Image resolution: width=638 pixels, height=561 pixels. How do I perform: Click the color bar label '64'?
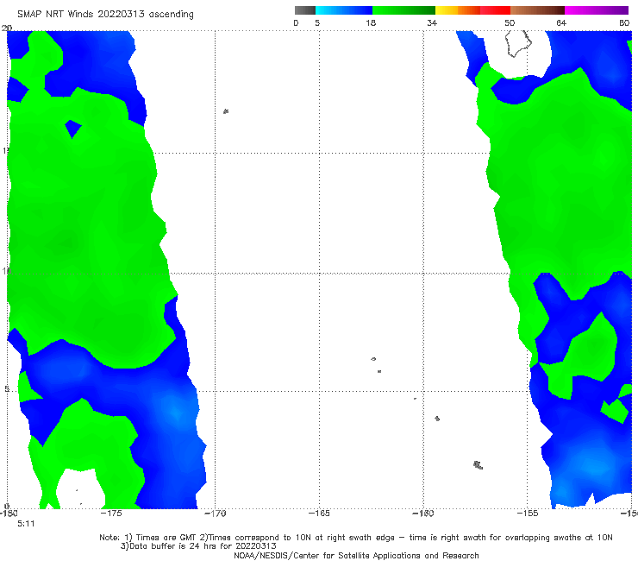561,23
